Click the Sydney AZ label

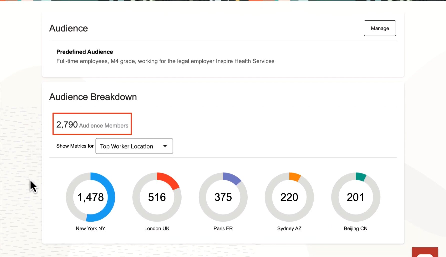click(x=289, y=228)
